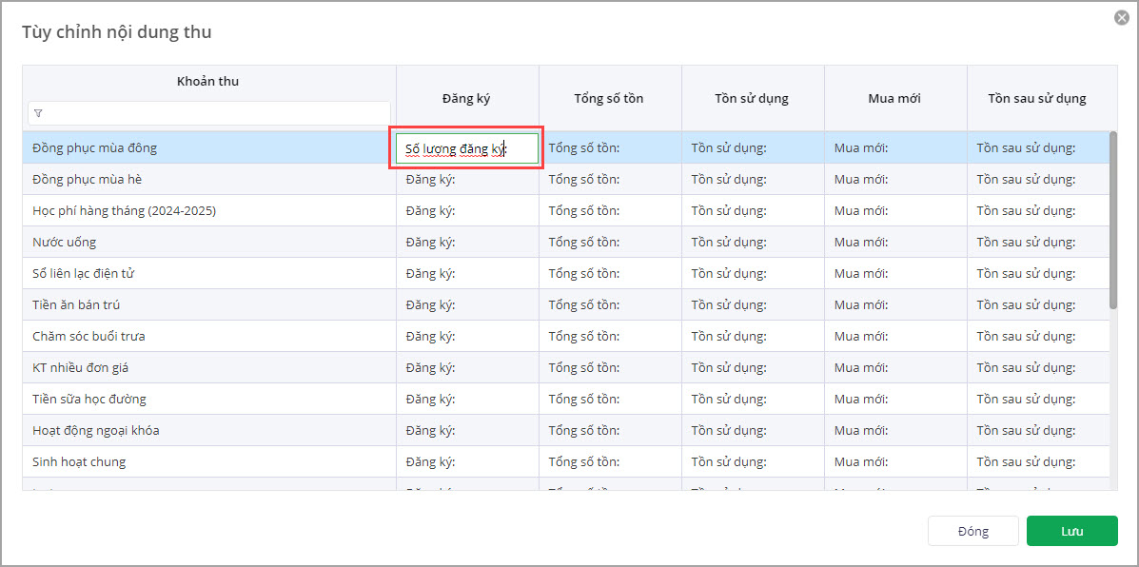Click the Đăng ký cell for Tiền ăn bán trú
The image size is (1139, 567).
pos(467,305)
